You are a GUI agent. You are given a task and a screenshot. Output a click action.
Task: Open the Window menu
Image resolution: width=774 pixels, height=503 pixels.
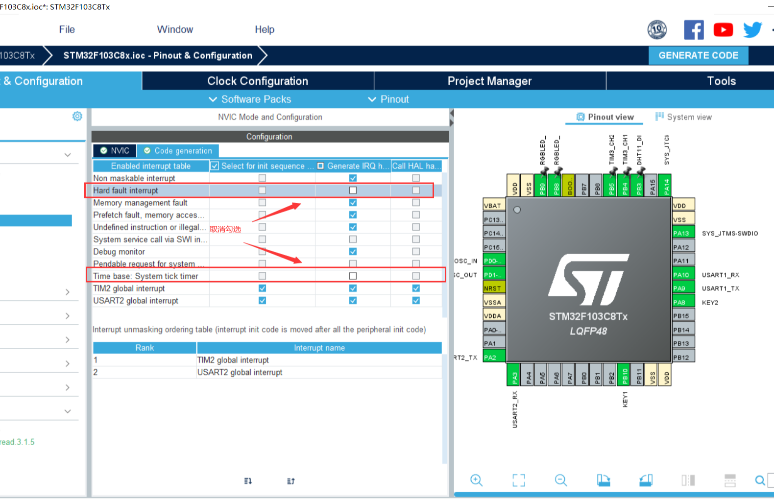(175, 29)
